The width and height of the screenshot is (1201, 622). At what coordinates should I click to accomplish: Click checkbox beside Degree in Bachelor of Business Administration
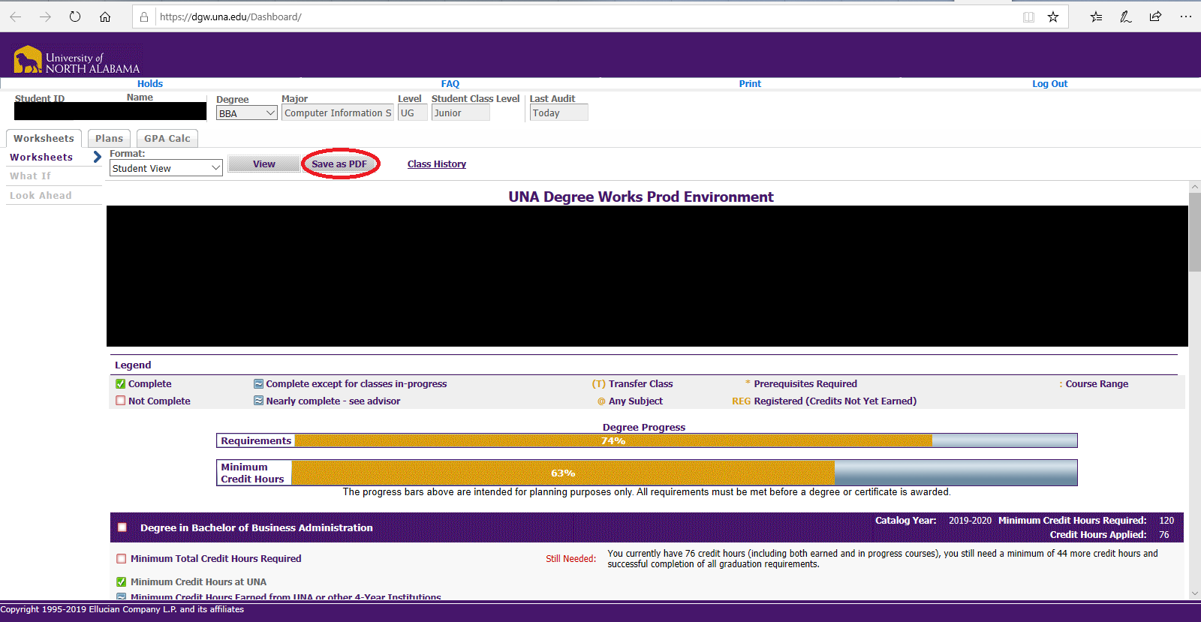coord(122,527)
